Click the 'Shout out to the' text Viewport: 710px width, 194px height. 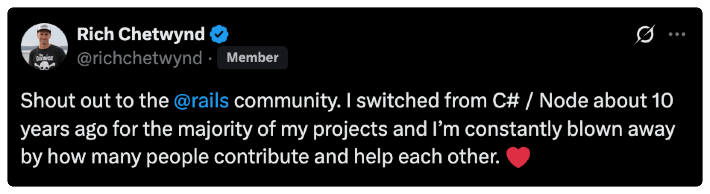[x=95, y=101]
